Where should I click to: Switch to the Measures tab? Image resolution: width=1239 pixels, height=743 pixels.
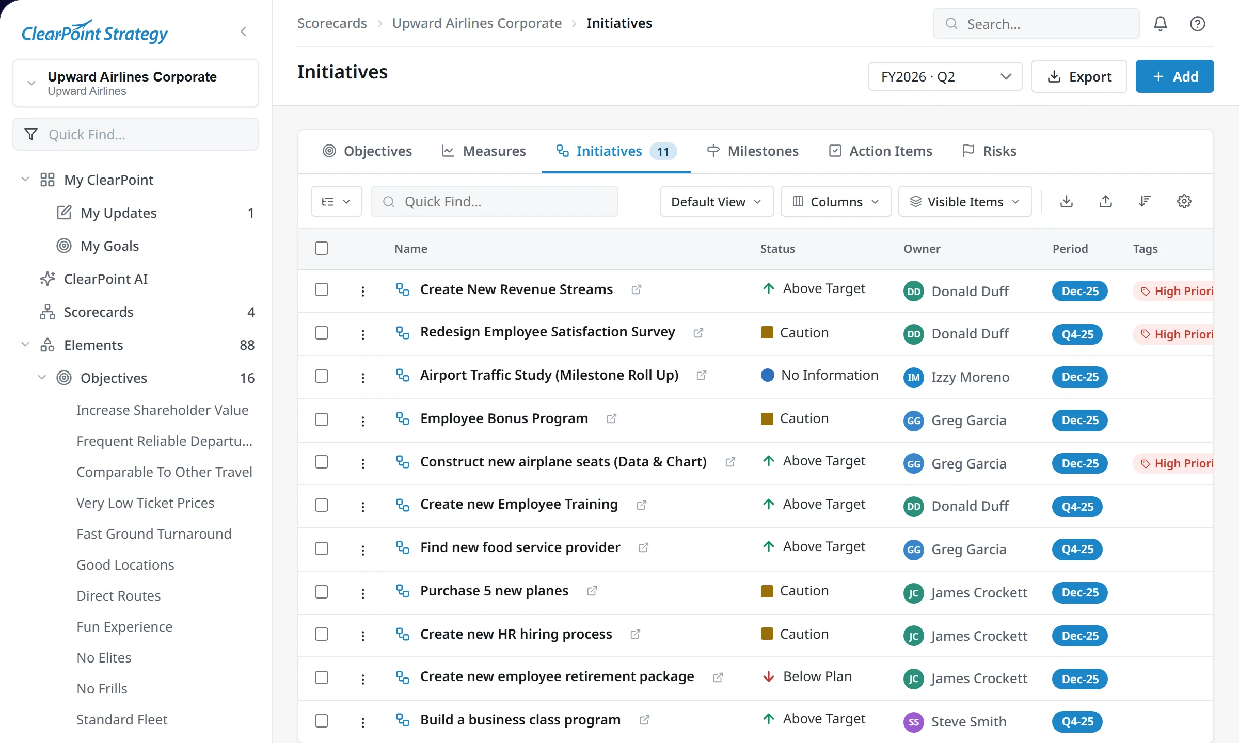coord(484,151)
